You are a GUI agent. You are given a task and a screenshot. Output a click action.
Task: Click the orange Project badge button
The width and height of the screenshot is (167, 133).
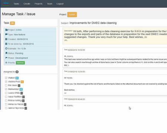pyautogui.click(x=72, y=14)
